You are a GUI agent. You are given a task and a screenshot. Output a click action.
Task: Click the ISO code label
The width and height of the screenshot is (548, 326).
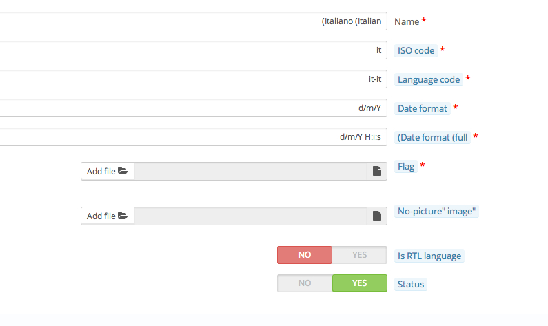pyautogui.click(x=416, y=50)
